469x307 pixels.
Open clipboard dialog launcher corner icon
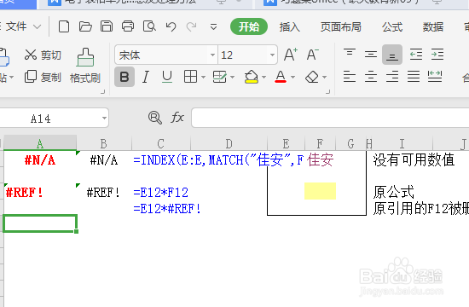pos(102,91)
